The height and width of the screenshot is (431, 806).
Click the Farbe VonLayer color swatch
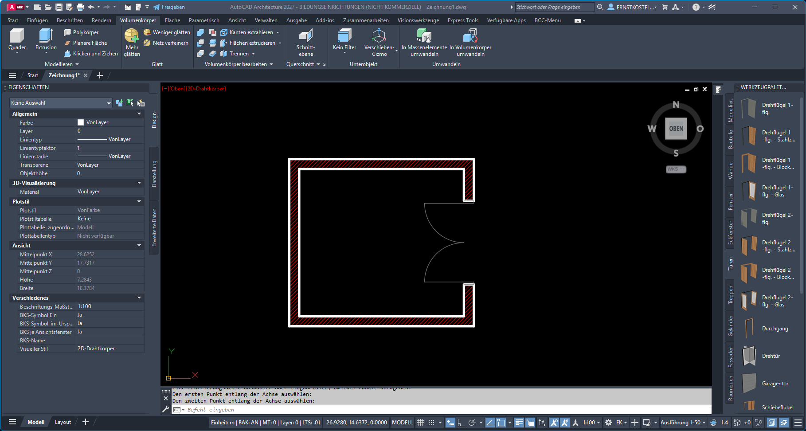[x=81, y=122]
